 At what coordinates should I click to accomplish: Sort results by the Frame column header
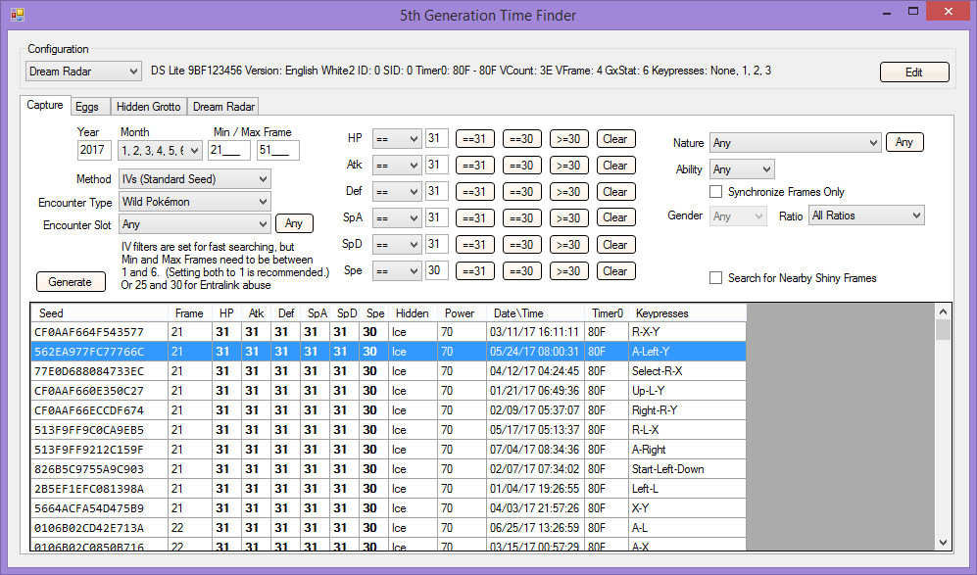click(x=190, y=313)
